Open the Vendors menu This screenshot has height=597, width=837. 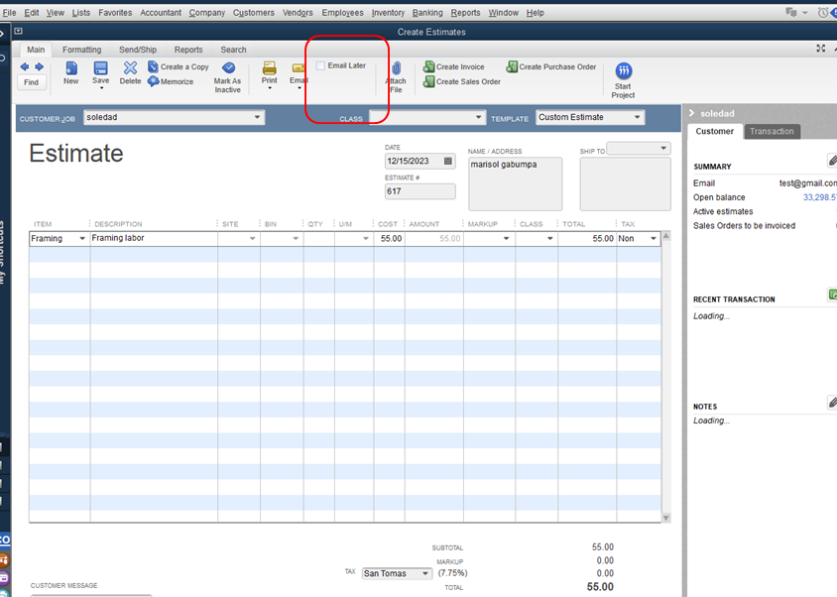[298, 13]
